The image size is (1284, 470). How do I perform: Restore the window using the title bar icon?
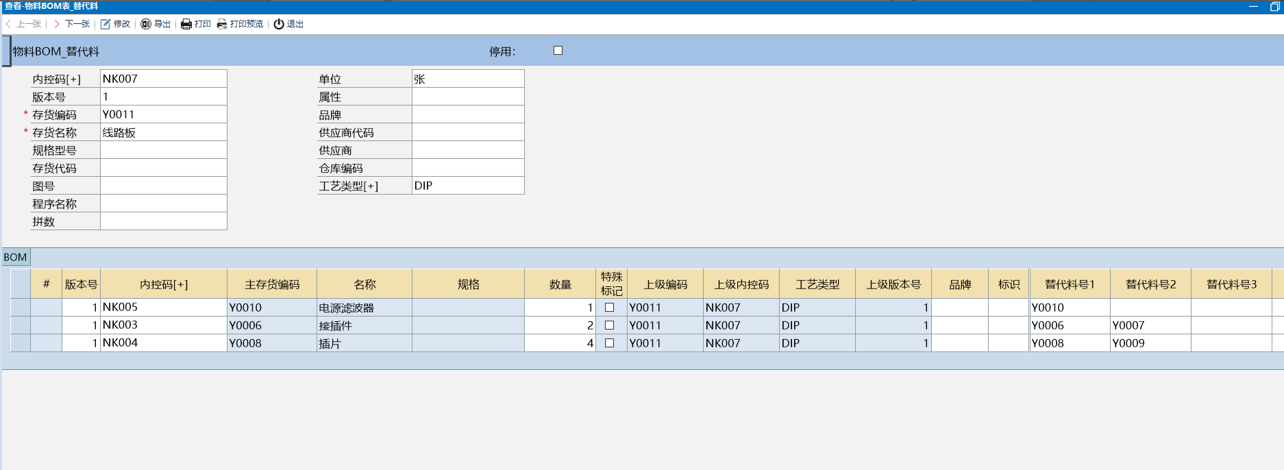(1274, 6)
